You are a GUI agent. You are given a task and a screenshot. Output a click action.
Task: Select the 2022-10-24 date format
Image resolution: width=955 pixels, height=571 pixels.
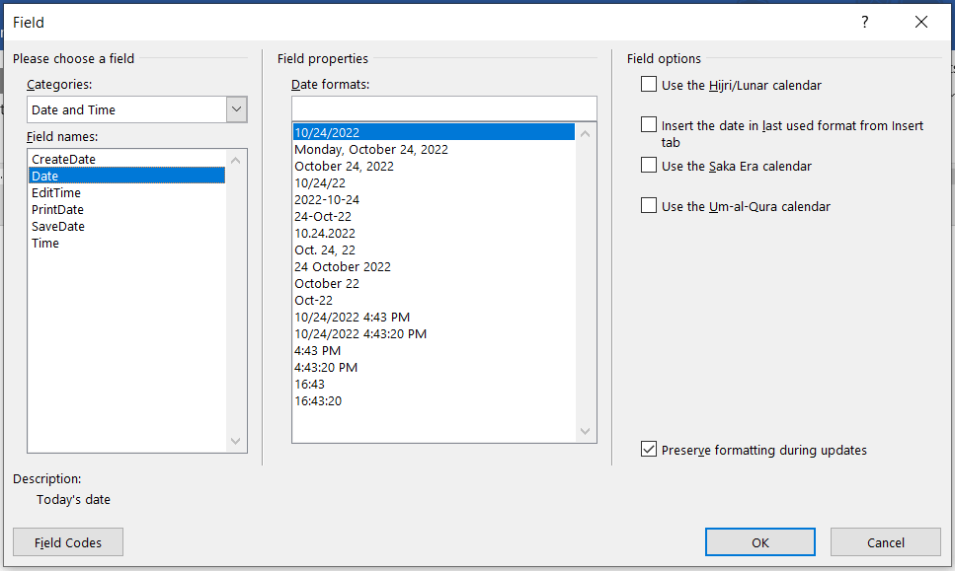tap(327, 199)
